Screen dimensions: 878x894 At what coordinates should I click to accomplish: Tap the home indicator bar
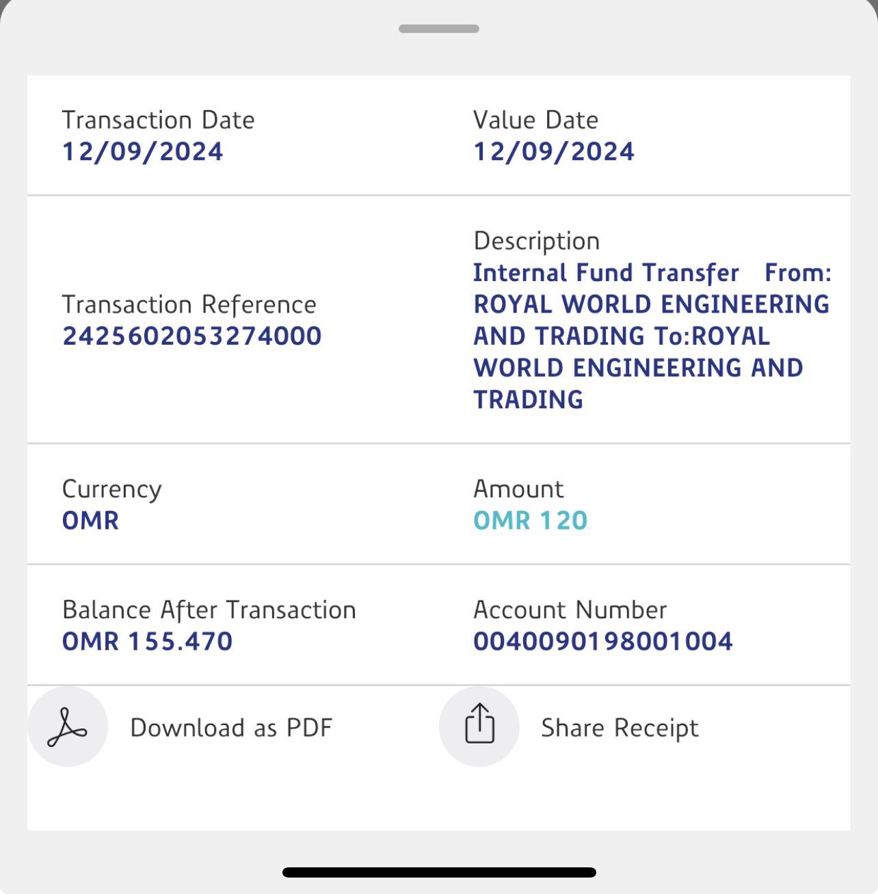tap(439, 872)
